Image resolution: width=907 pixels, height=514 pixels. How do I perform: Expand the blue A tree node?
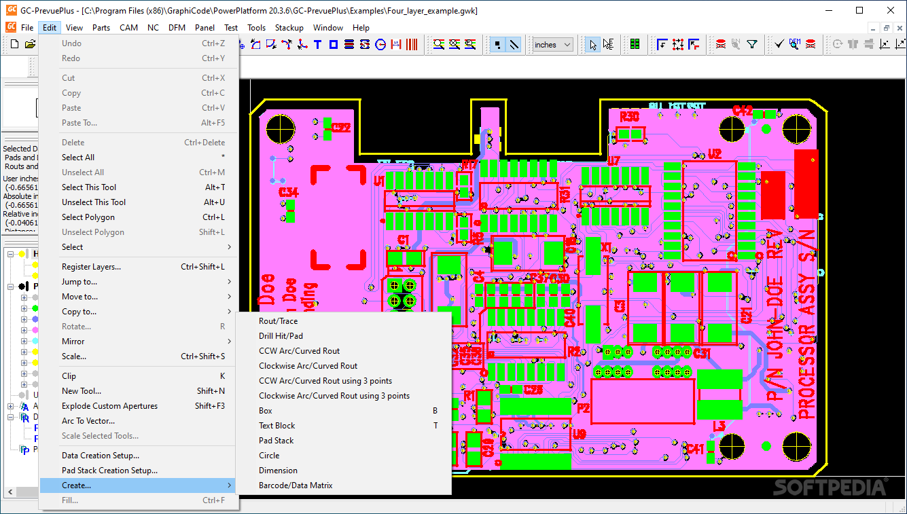click(x=10, y=406)
